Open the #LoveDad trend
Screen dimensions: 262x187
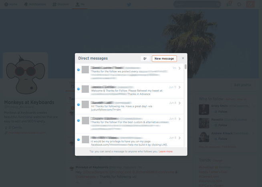point(206,167)
